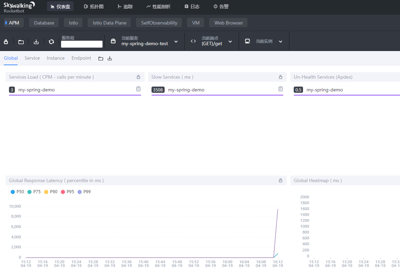Screen dimensions: 400x278
Task: Click the folder icon next to Endpoint tab
Action: 101,59
